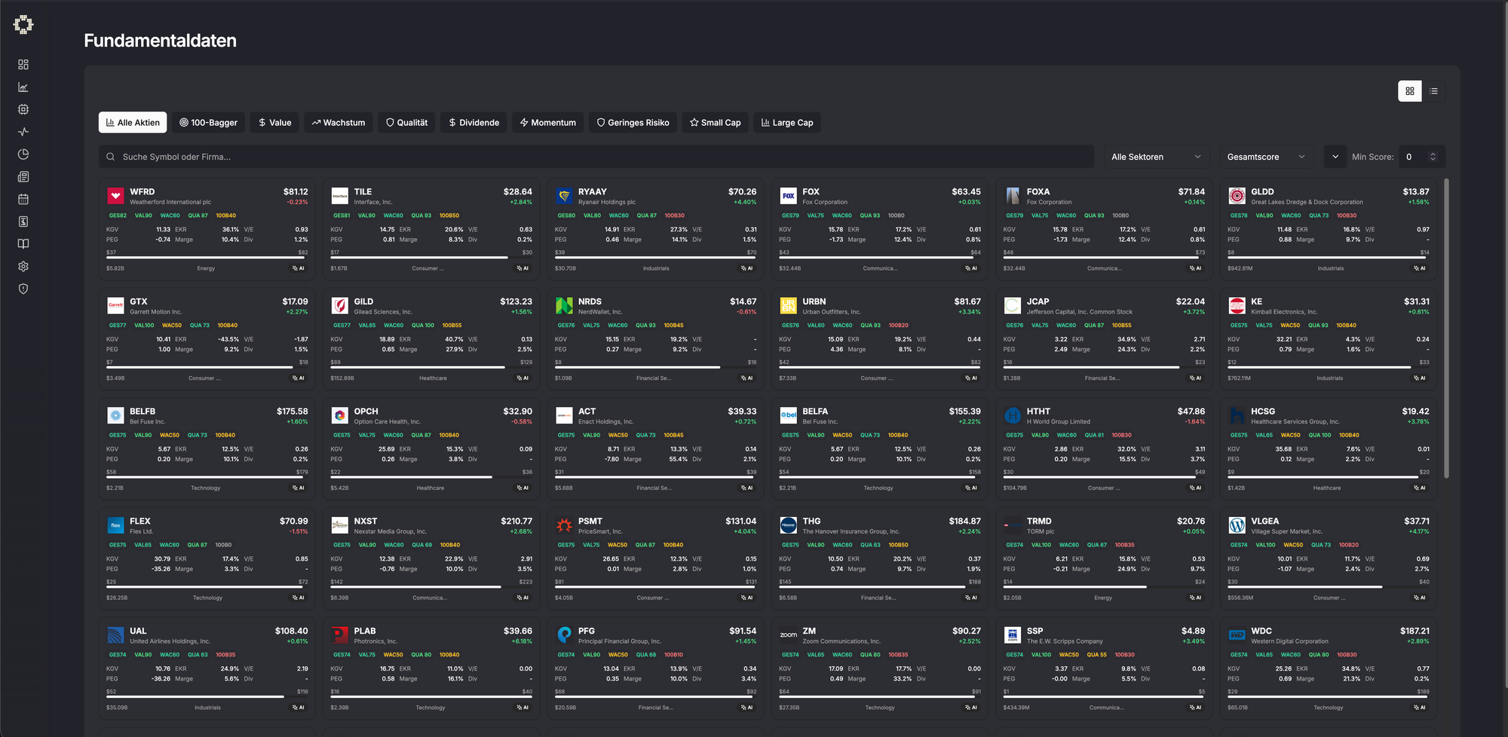Click the symbol search input field
The width and height of the screenshot is (1508, 737).
pos(596,157)
